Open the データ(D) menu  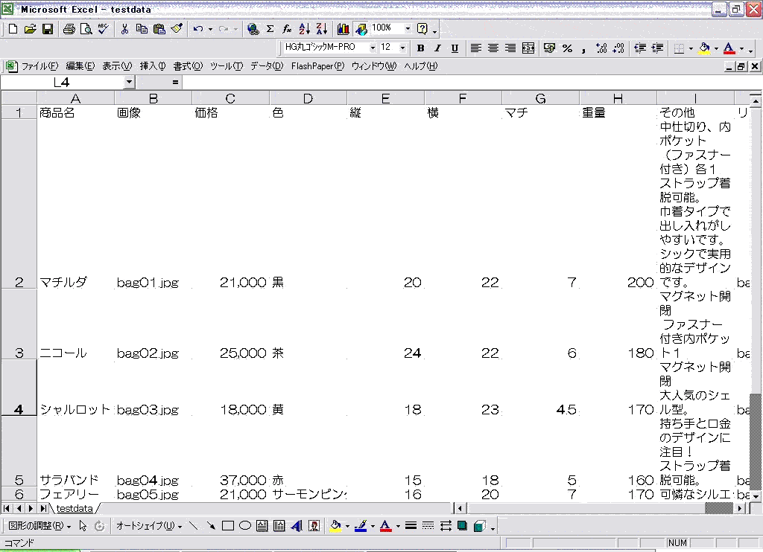(267, 66)
